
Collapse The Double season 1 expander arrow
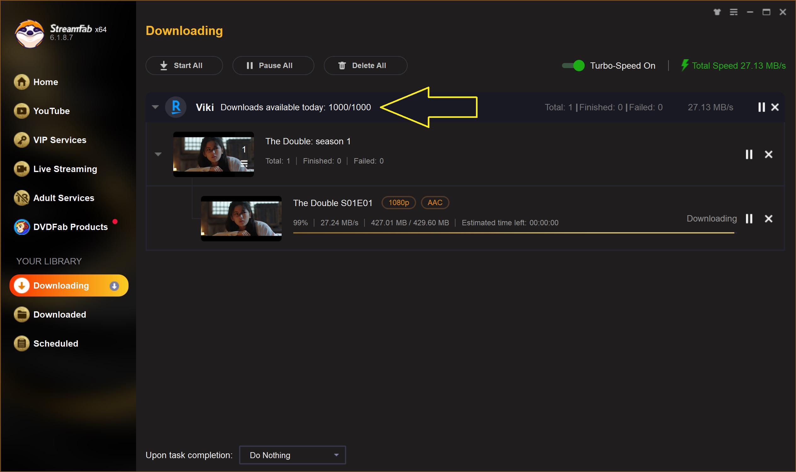[x=158, y=155]
